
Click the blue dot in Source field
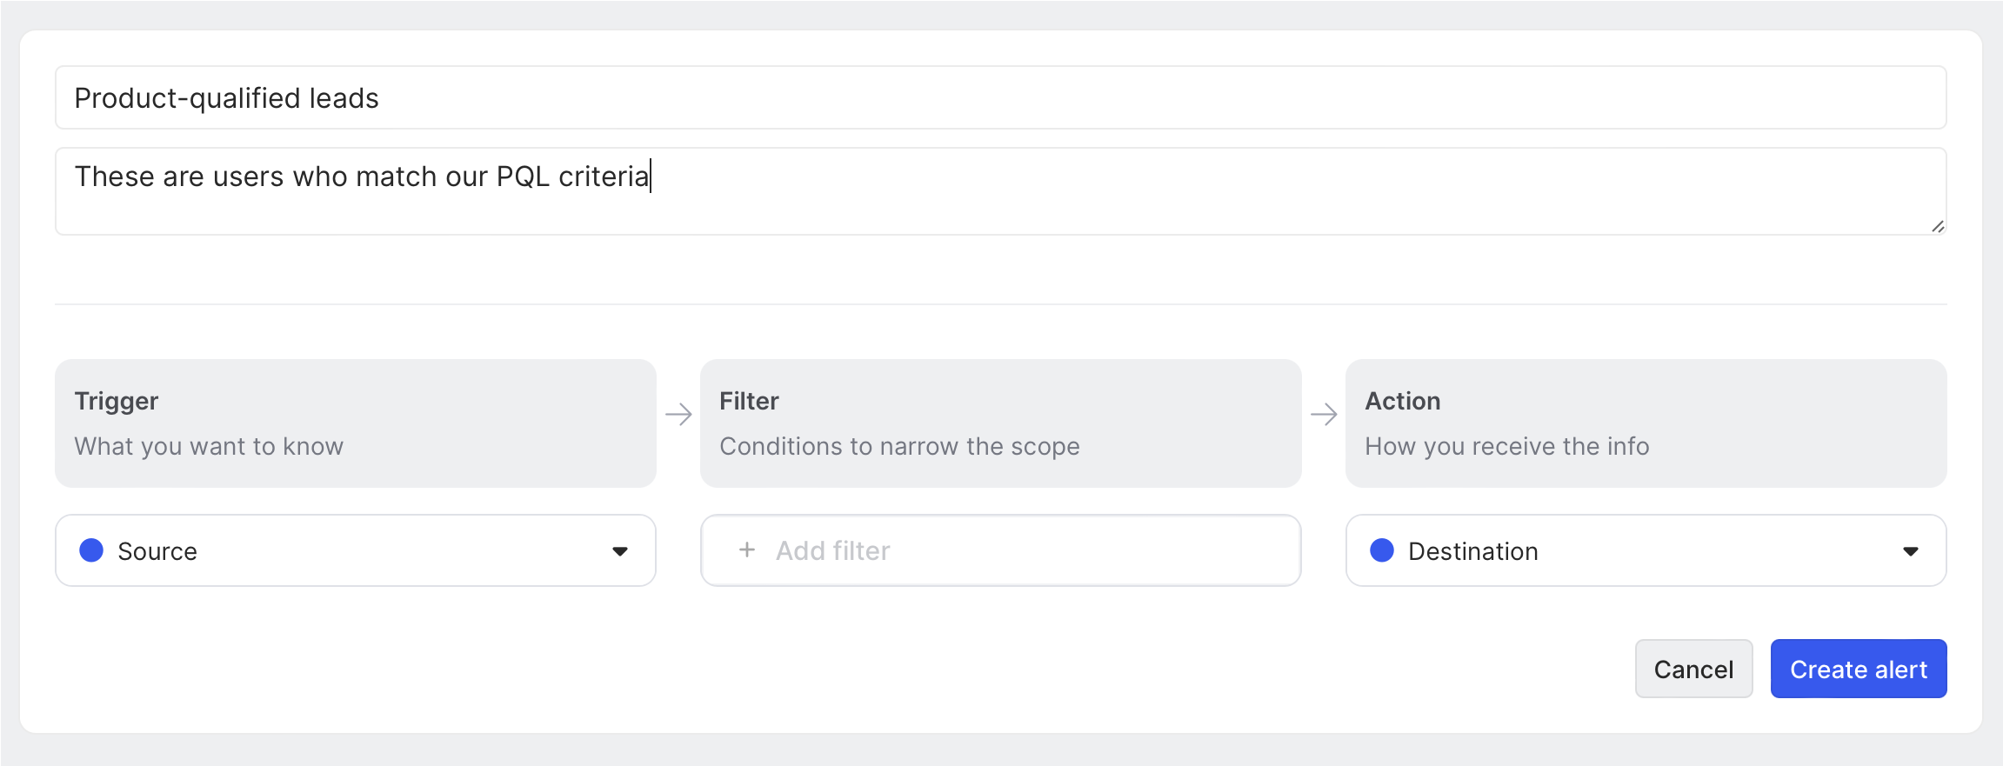(91, 550)
